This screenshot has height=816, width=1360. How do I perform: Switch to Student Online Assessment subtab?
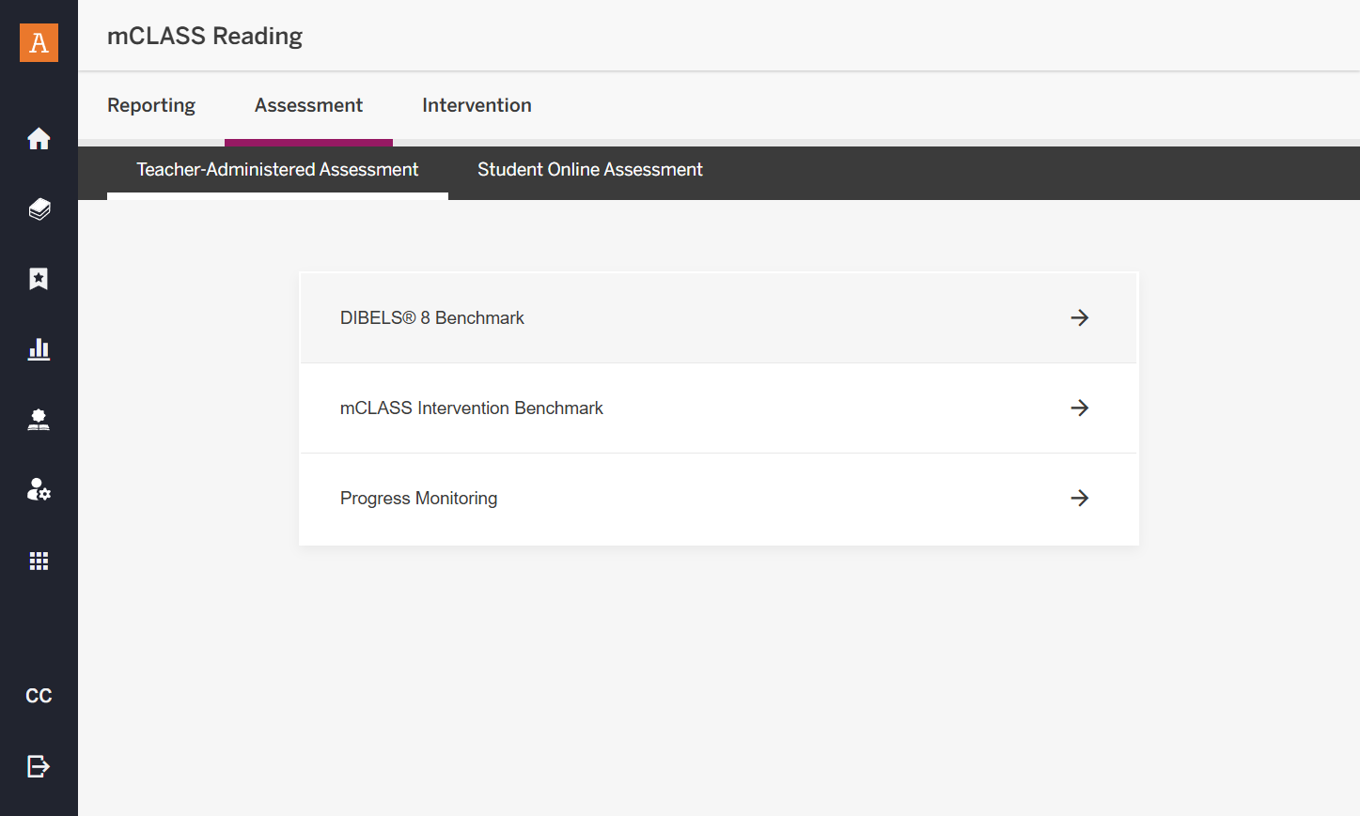coord(590,170)
